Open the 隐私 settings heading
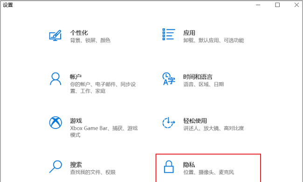The image size is (303, 182). coord(189,165)
